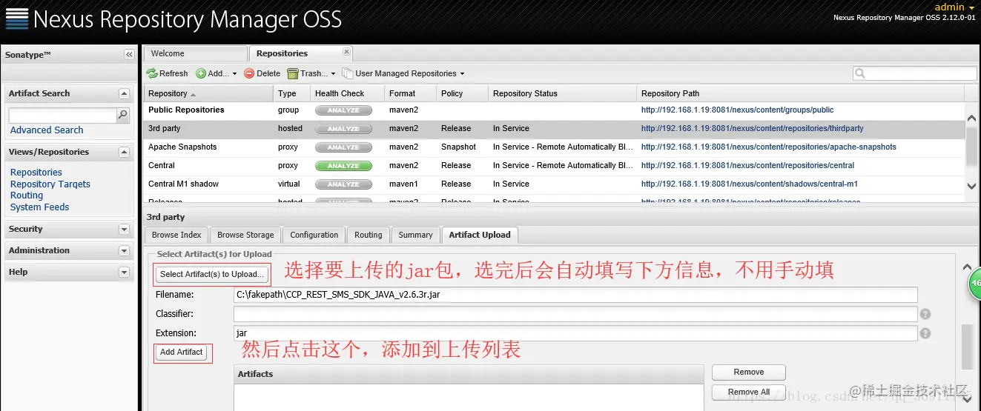This screenshot has width=981, height=411.
Task: Open the apache-snapshots repository path link
Action: click(768, 147)
